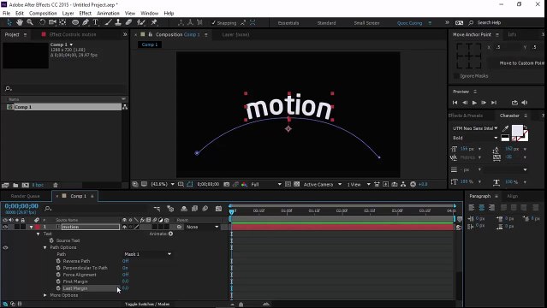This screenshot has width=547, height=308.
Task: Switch to the Render Queue tab
Action: tap(25, 196)
